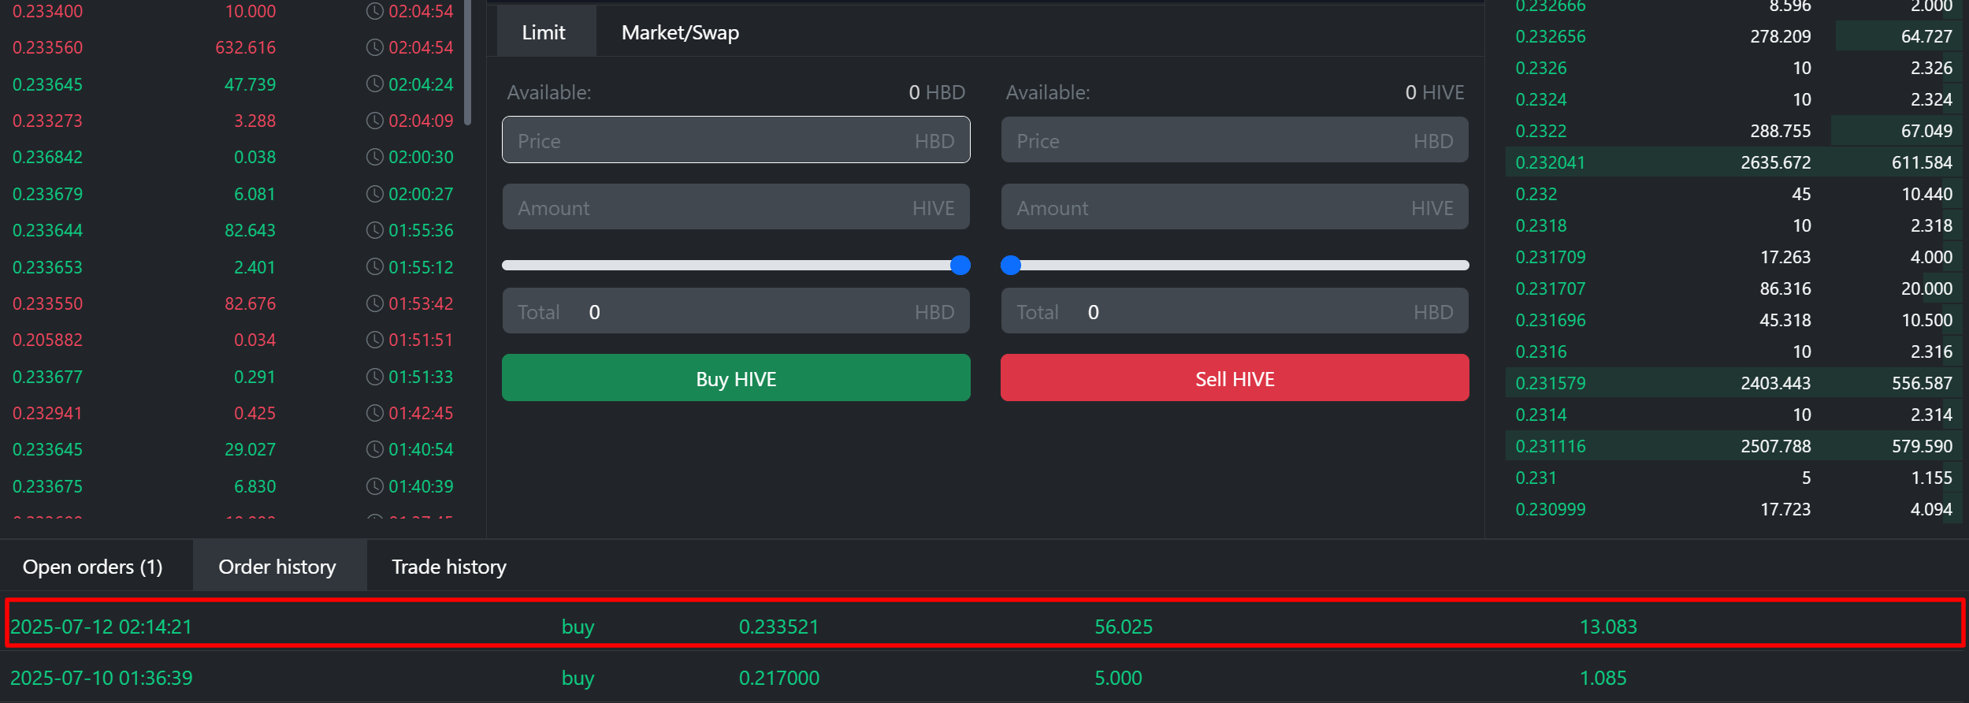Click the clock icon next to 01:55:12
The height and width of the screenshot is (703, 1969).
(375, 266)
